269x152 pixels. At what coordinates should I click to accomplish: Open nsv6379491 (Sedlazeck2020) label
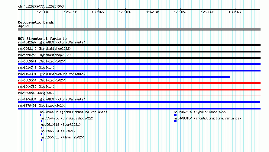point(42,106)
